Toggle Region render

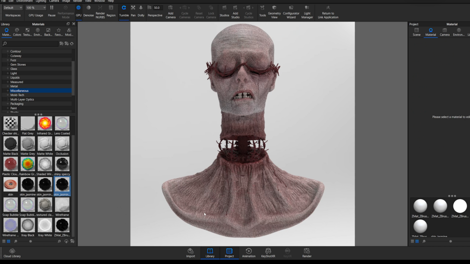pyautogui.click(x=111, y=11)
